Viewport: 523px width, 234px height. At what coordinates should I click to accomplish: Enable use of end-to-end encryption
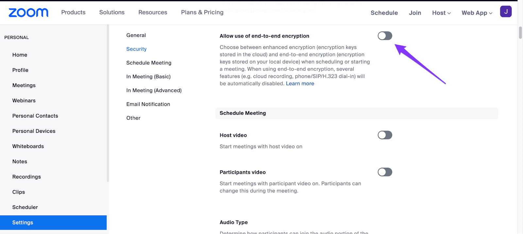coord(384,36)
